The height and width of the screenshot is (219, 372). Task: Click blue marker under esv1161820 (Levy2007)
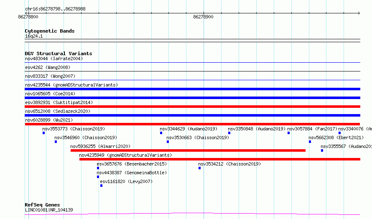(x=101, y=186)
